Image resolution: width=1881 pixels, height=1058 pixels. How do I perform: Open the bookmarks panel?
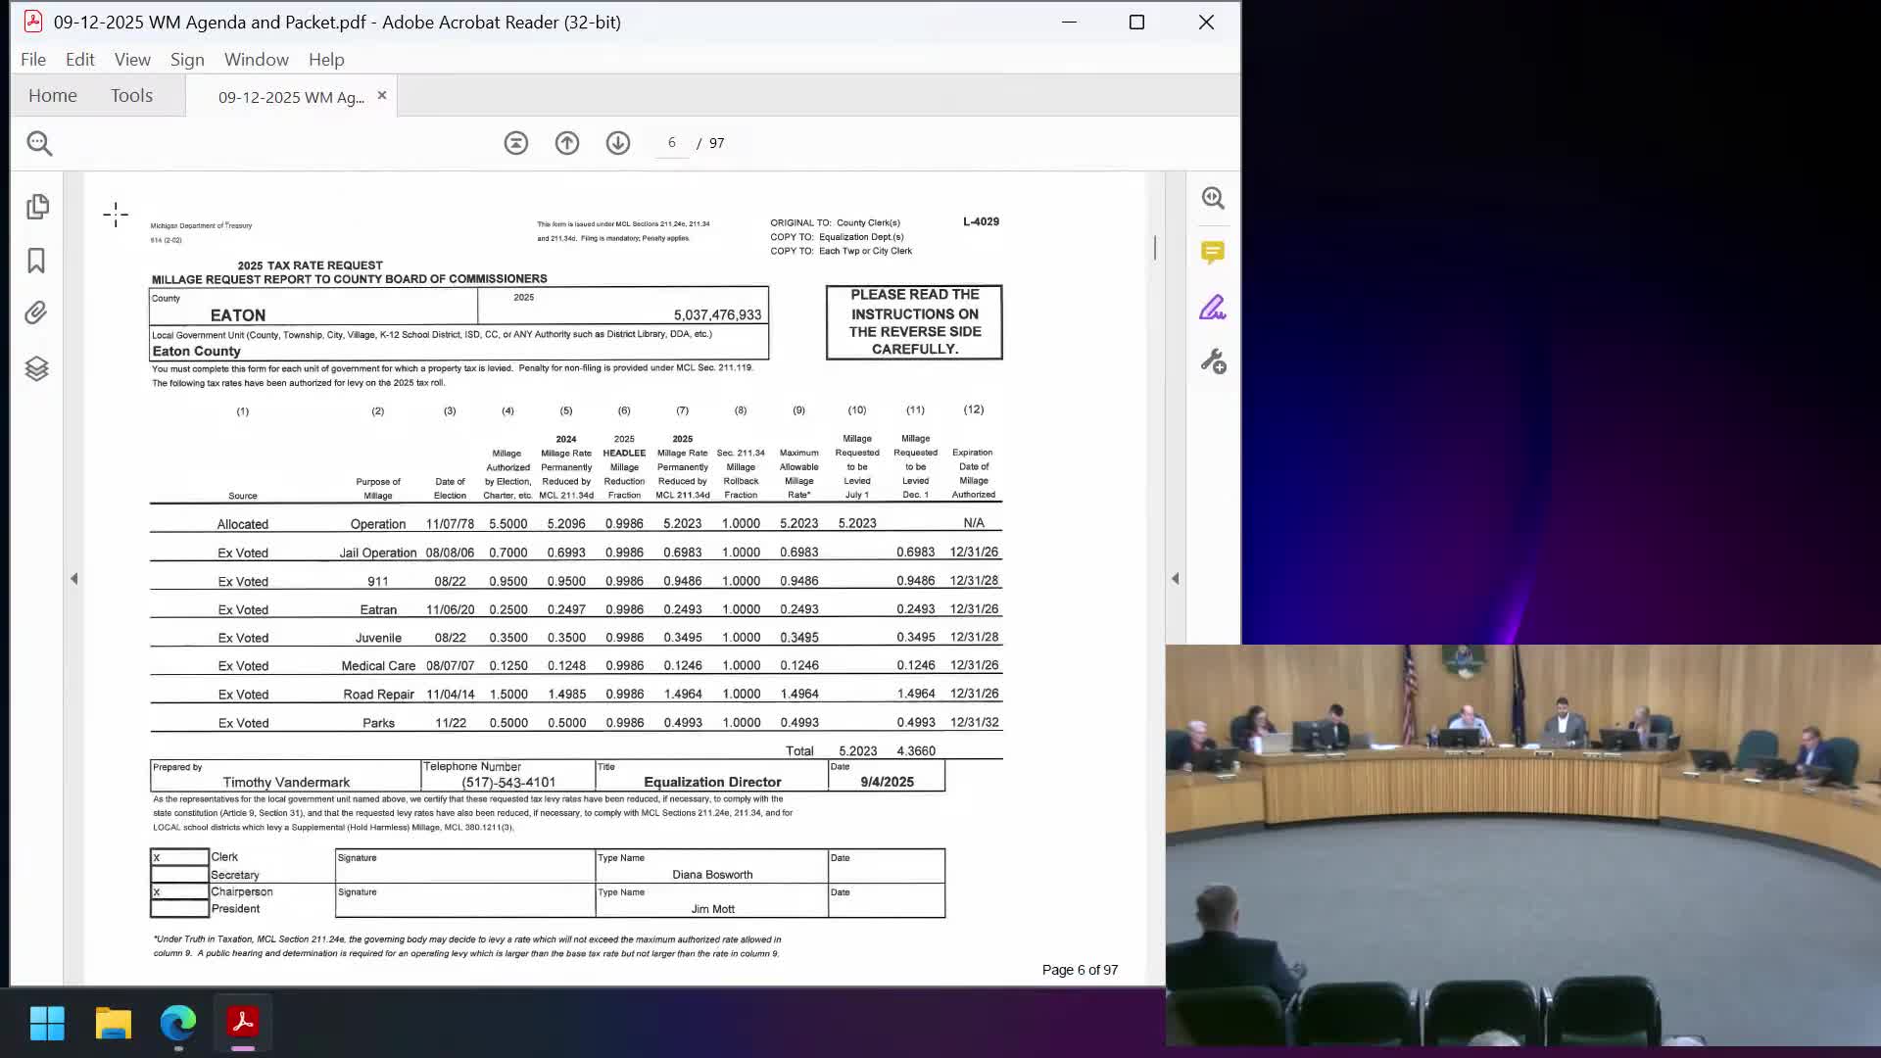pos(36,261)
